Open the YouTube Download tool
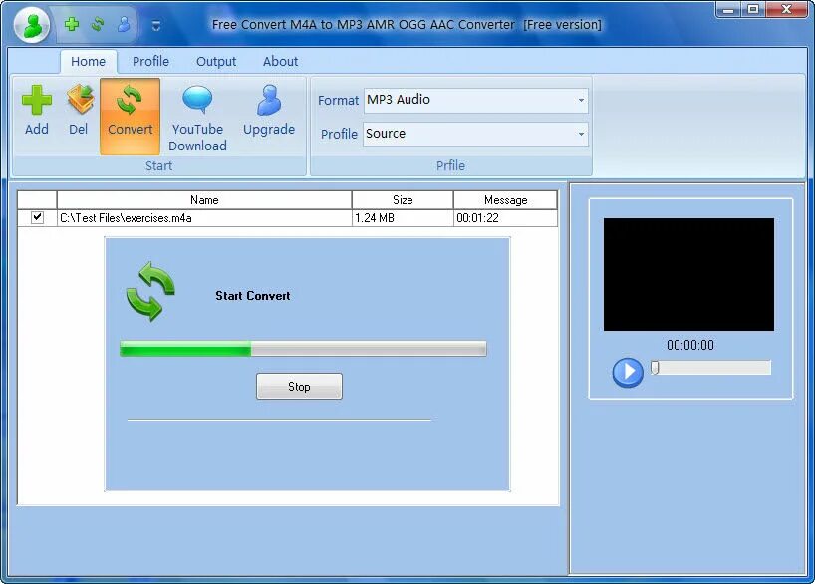Image resolution: width=815 pixels, height=584 pixels. click(197, 115)
